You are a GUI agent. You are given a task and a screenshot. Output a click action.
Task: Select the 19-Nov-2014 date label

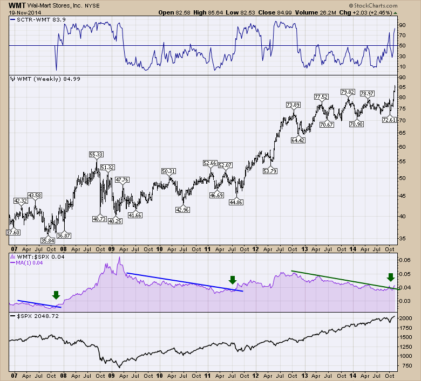click(x=25, y=12)
